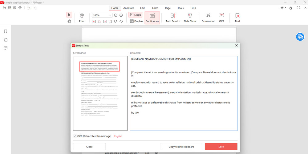Screen dimensions: 308x154
Task: Redo the last action
Action: point(35,8)
